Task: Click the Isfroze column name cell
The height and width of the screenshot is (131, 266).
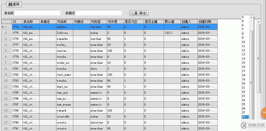Action: [x=65, y=33]
